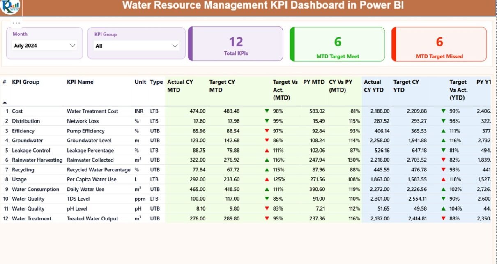Click the Rainwater Harvesting KPI group cell

click(37, 160)
